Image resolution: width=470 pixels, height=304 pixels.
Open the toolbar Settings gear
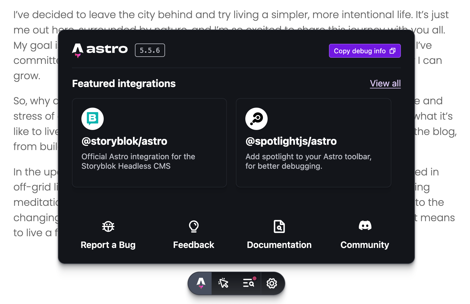(272, 283)
